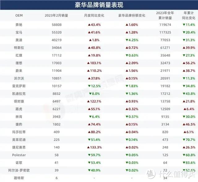This screenshot has width=198, height=182.
Task: Click the monthly change 103.1%
Action: coord(94,63)
